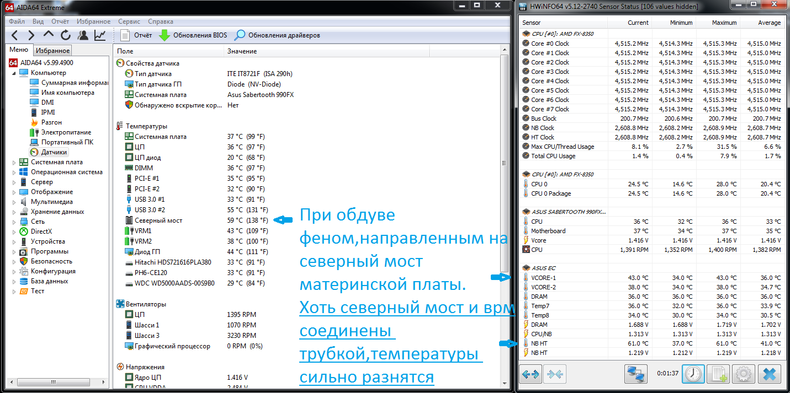Image resolution: width=790 pixels, height=393 pixels.
Task: Click HWiNFO Average column header
Action: tap(761, 23)
